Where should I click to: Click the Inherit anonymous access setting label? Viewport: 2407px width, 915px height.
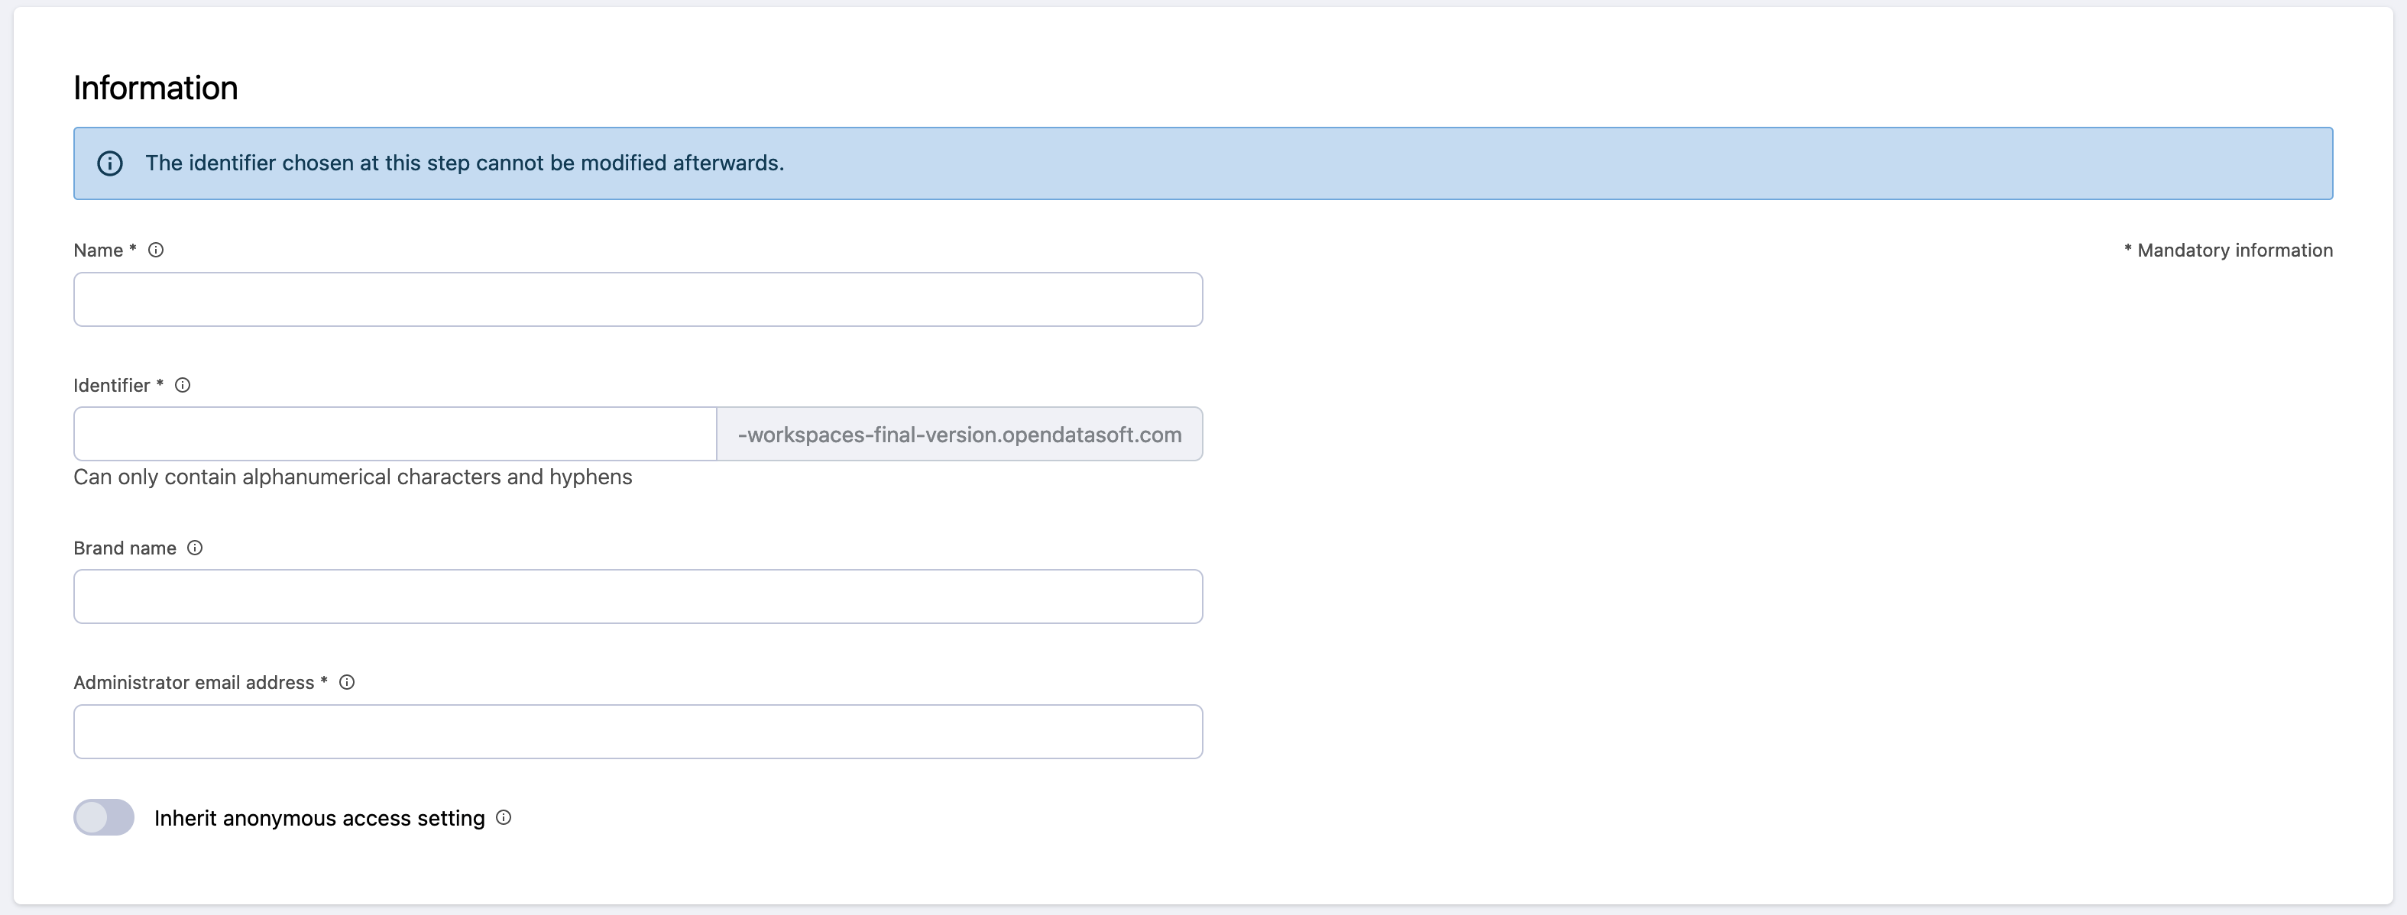319,819
